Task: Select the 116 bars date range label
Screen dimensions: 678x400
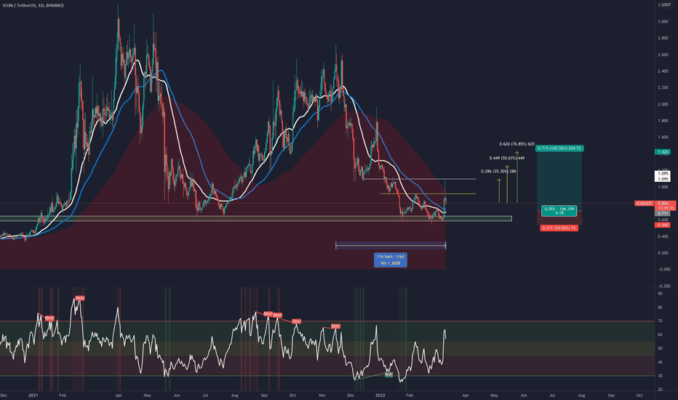Action: coord(391,260)
